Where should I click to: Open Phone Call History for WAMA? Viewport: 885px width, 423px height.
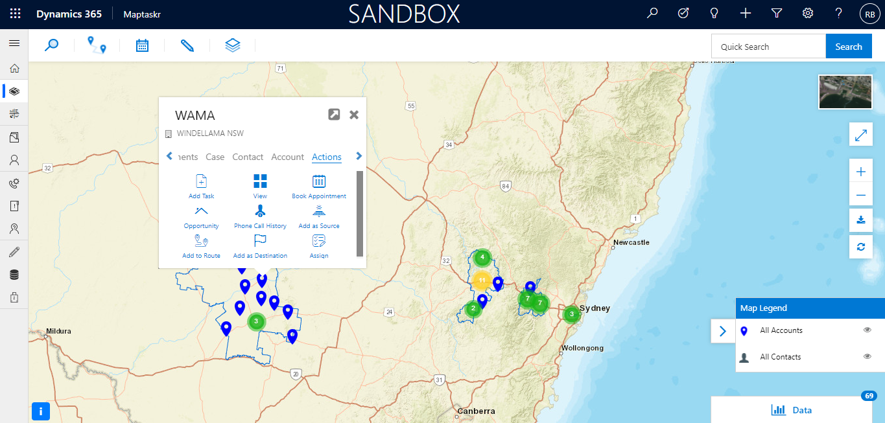coord(260,216)
